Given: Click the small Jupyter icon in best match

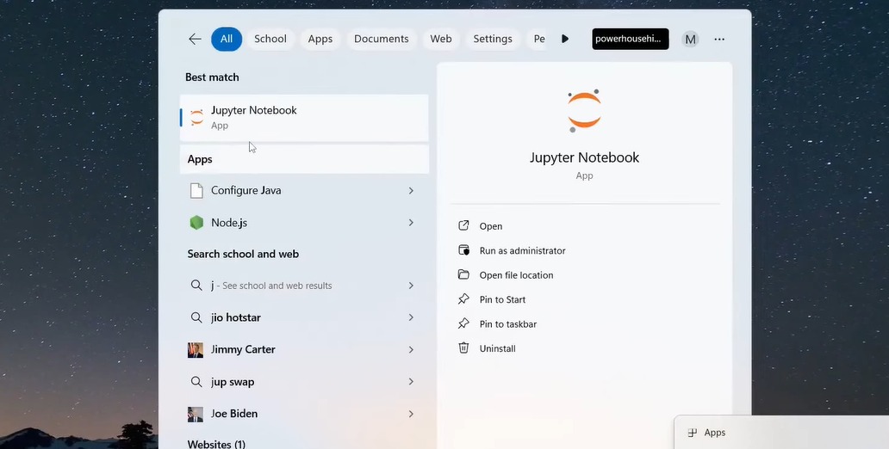Looking at the screenshot, I should [196, 118].
